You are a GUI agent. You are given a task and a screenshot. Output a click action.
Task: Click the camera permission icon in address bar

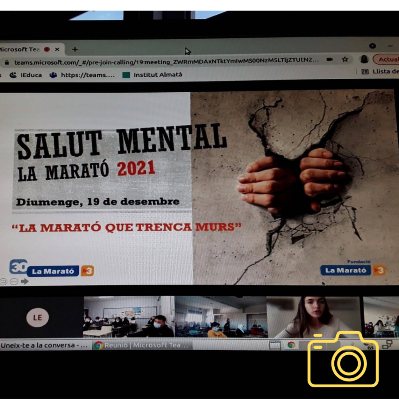[x=330, y=60]
